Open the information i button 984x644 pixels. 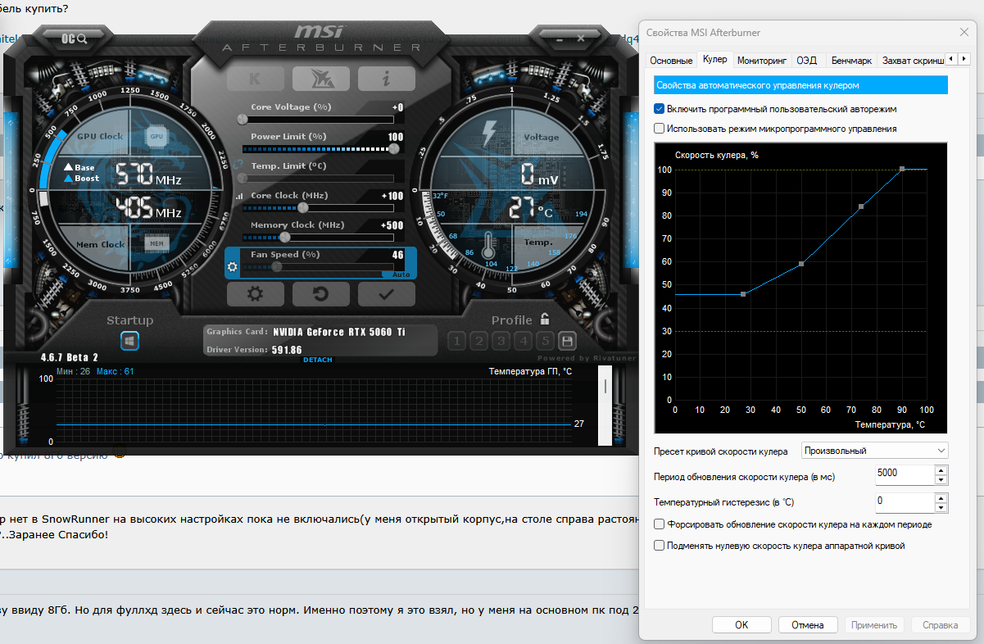[386, 79]
